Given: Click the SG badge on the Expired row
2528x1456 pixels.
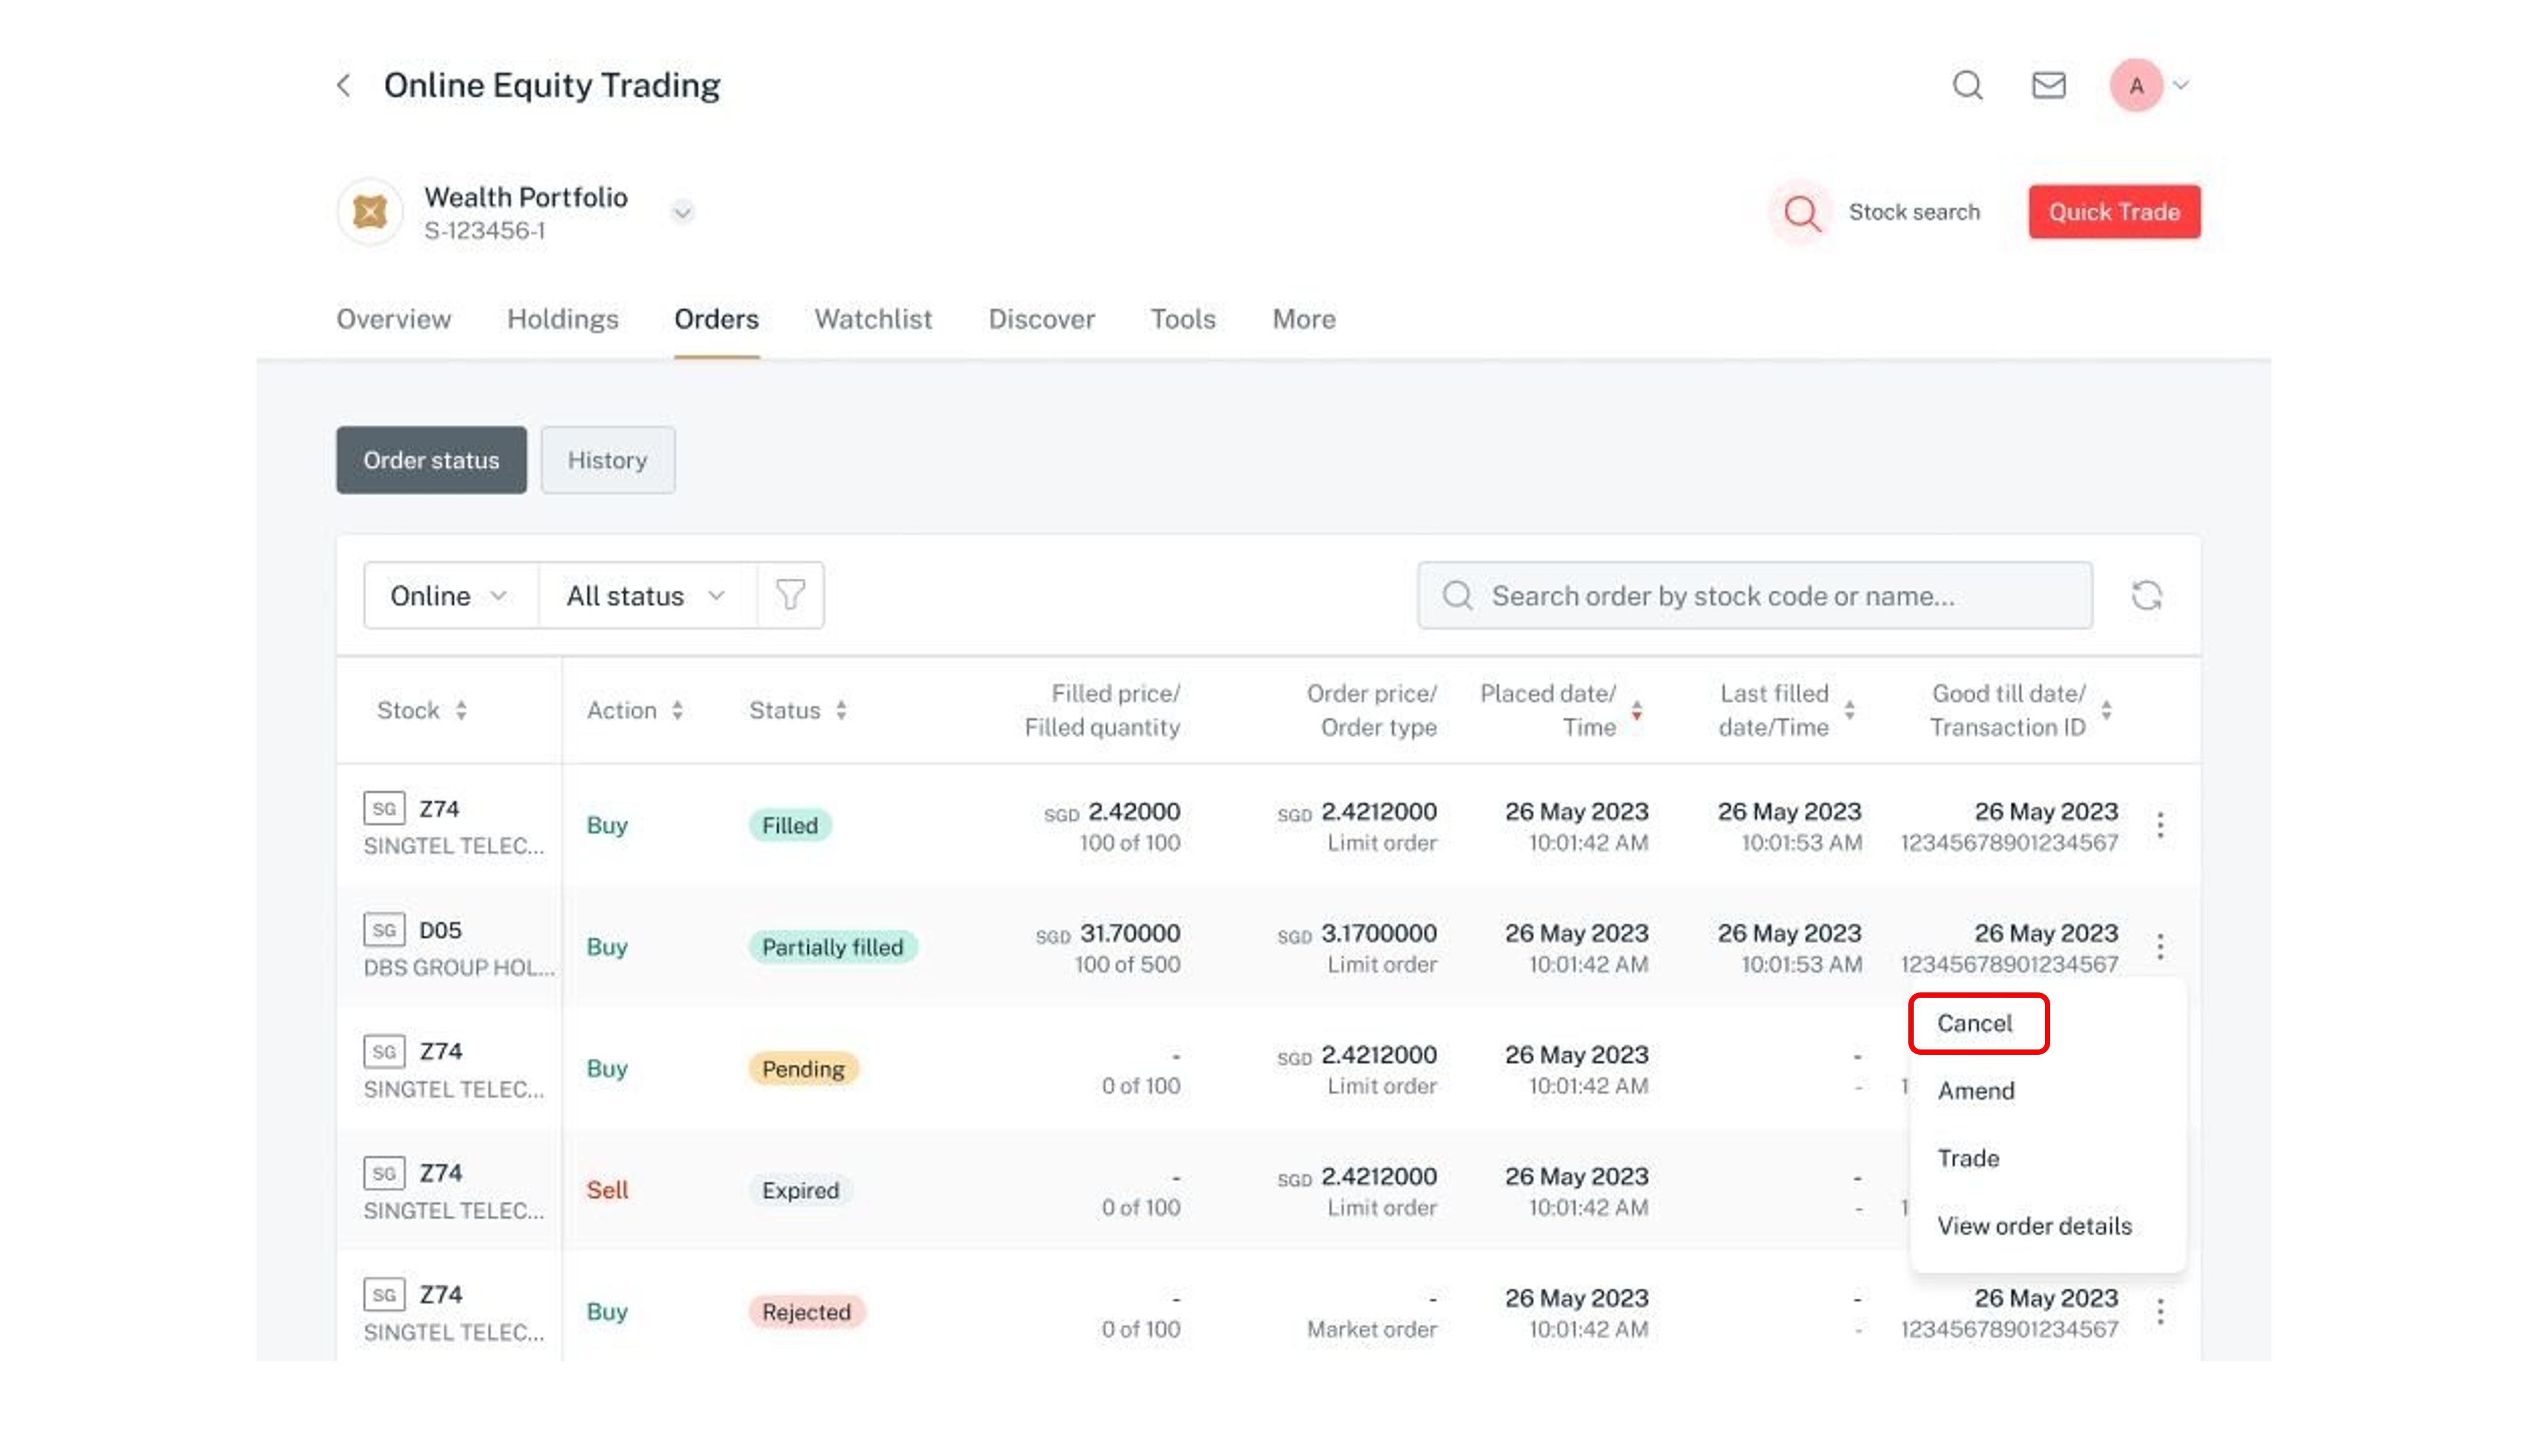Looking at the screenshot, I should [x=384, y=1173].
